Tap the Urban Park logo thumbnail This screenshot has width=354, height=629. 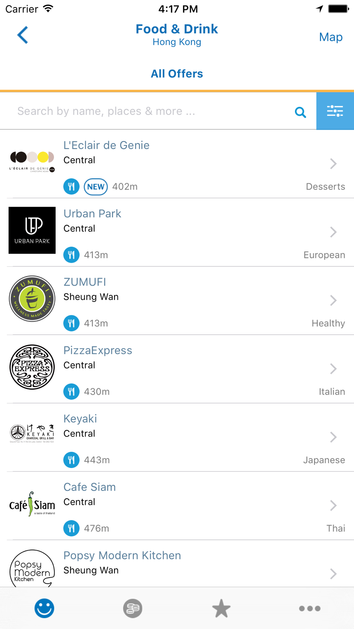[x=32, y=230]
